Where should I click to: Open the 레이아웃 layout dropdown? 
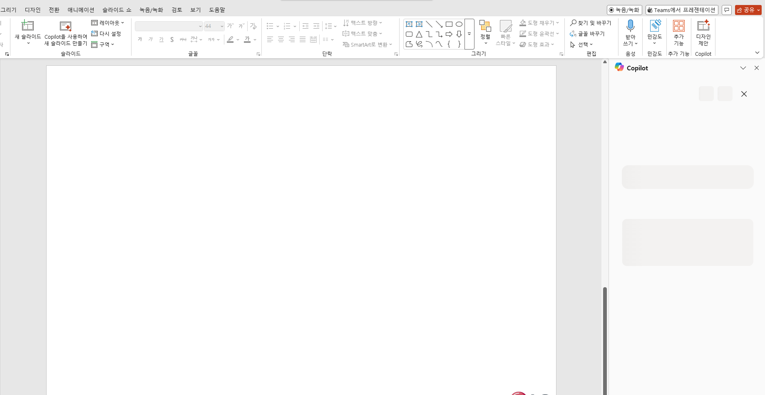pos(108,23)
